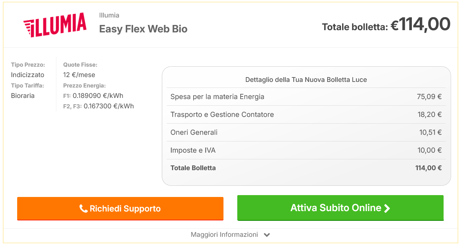The width and height of the screenshot is (460, 245).
Task: Click the F1 energy price 0.189090 €/kWh
Action: (98, 96)
